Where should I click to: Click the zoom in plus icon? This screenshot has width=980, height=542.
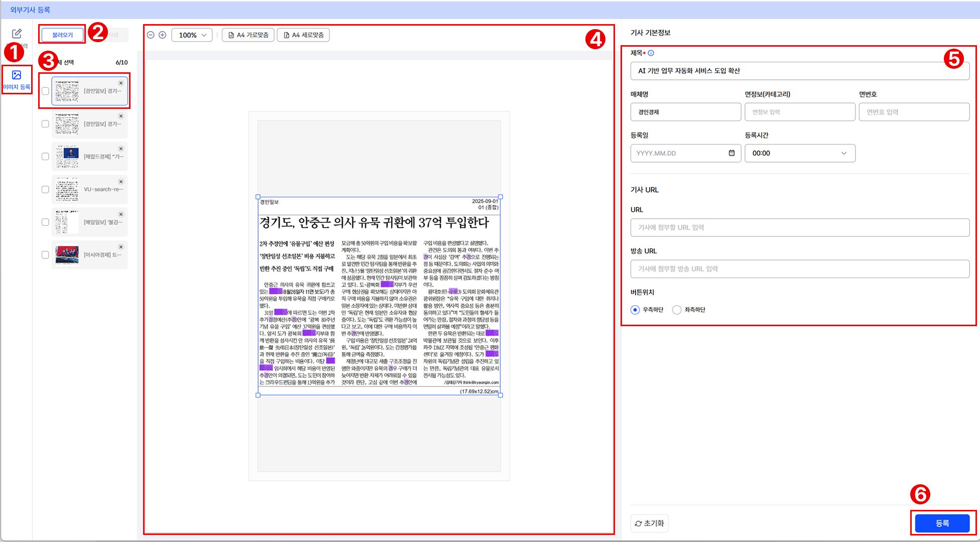click(163, 35)
